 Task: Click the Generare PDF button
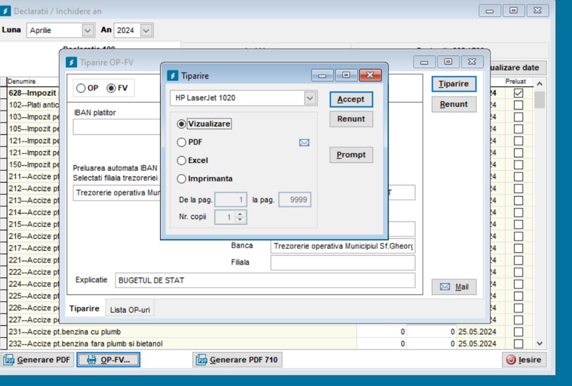pos(37,360)
